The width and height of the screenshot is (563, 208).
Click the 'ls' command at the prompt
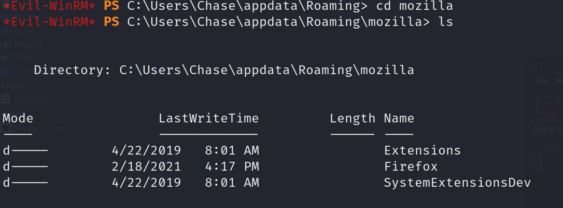click(x=446, y=22)
